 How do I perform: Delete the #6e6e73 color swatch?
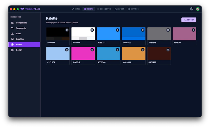point(168,30)
